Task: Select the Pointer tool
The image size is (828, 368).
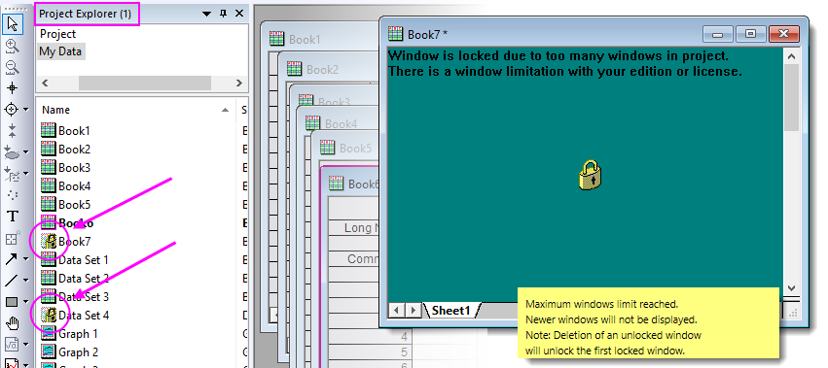Action: (x=13, y=23)
